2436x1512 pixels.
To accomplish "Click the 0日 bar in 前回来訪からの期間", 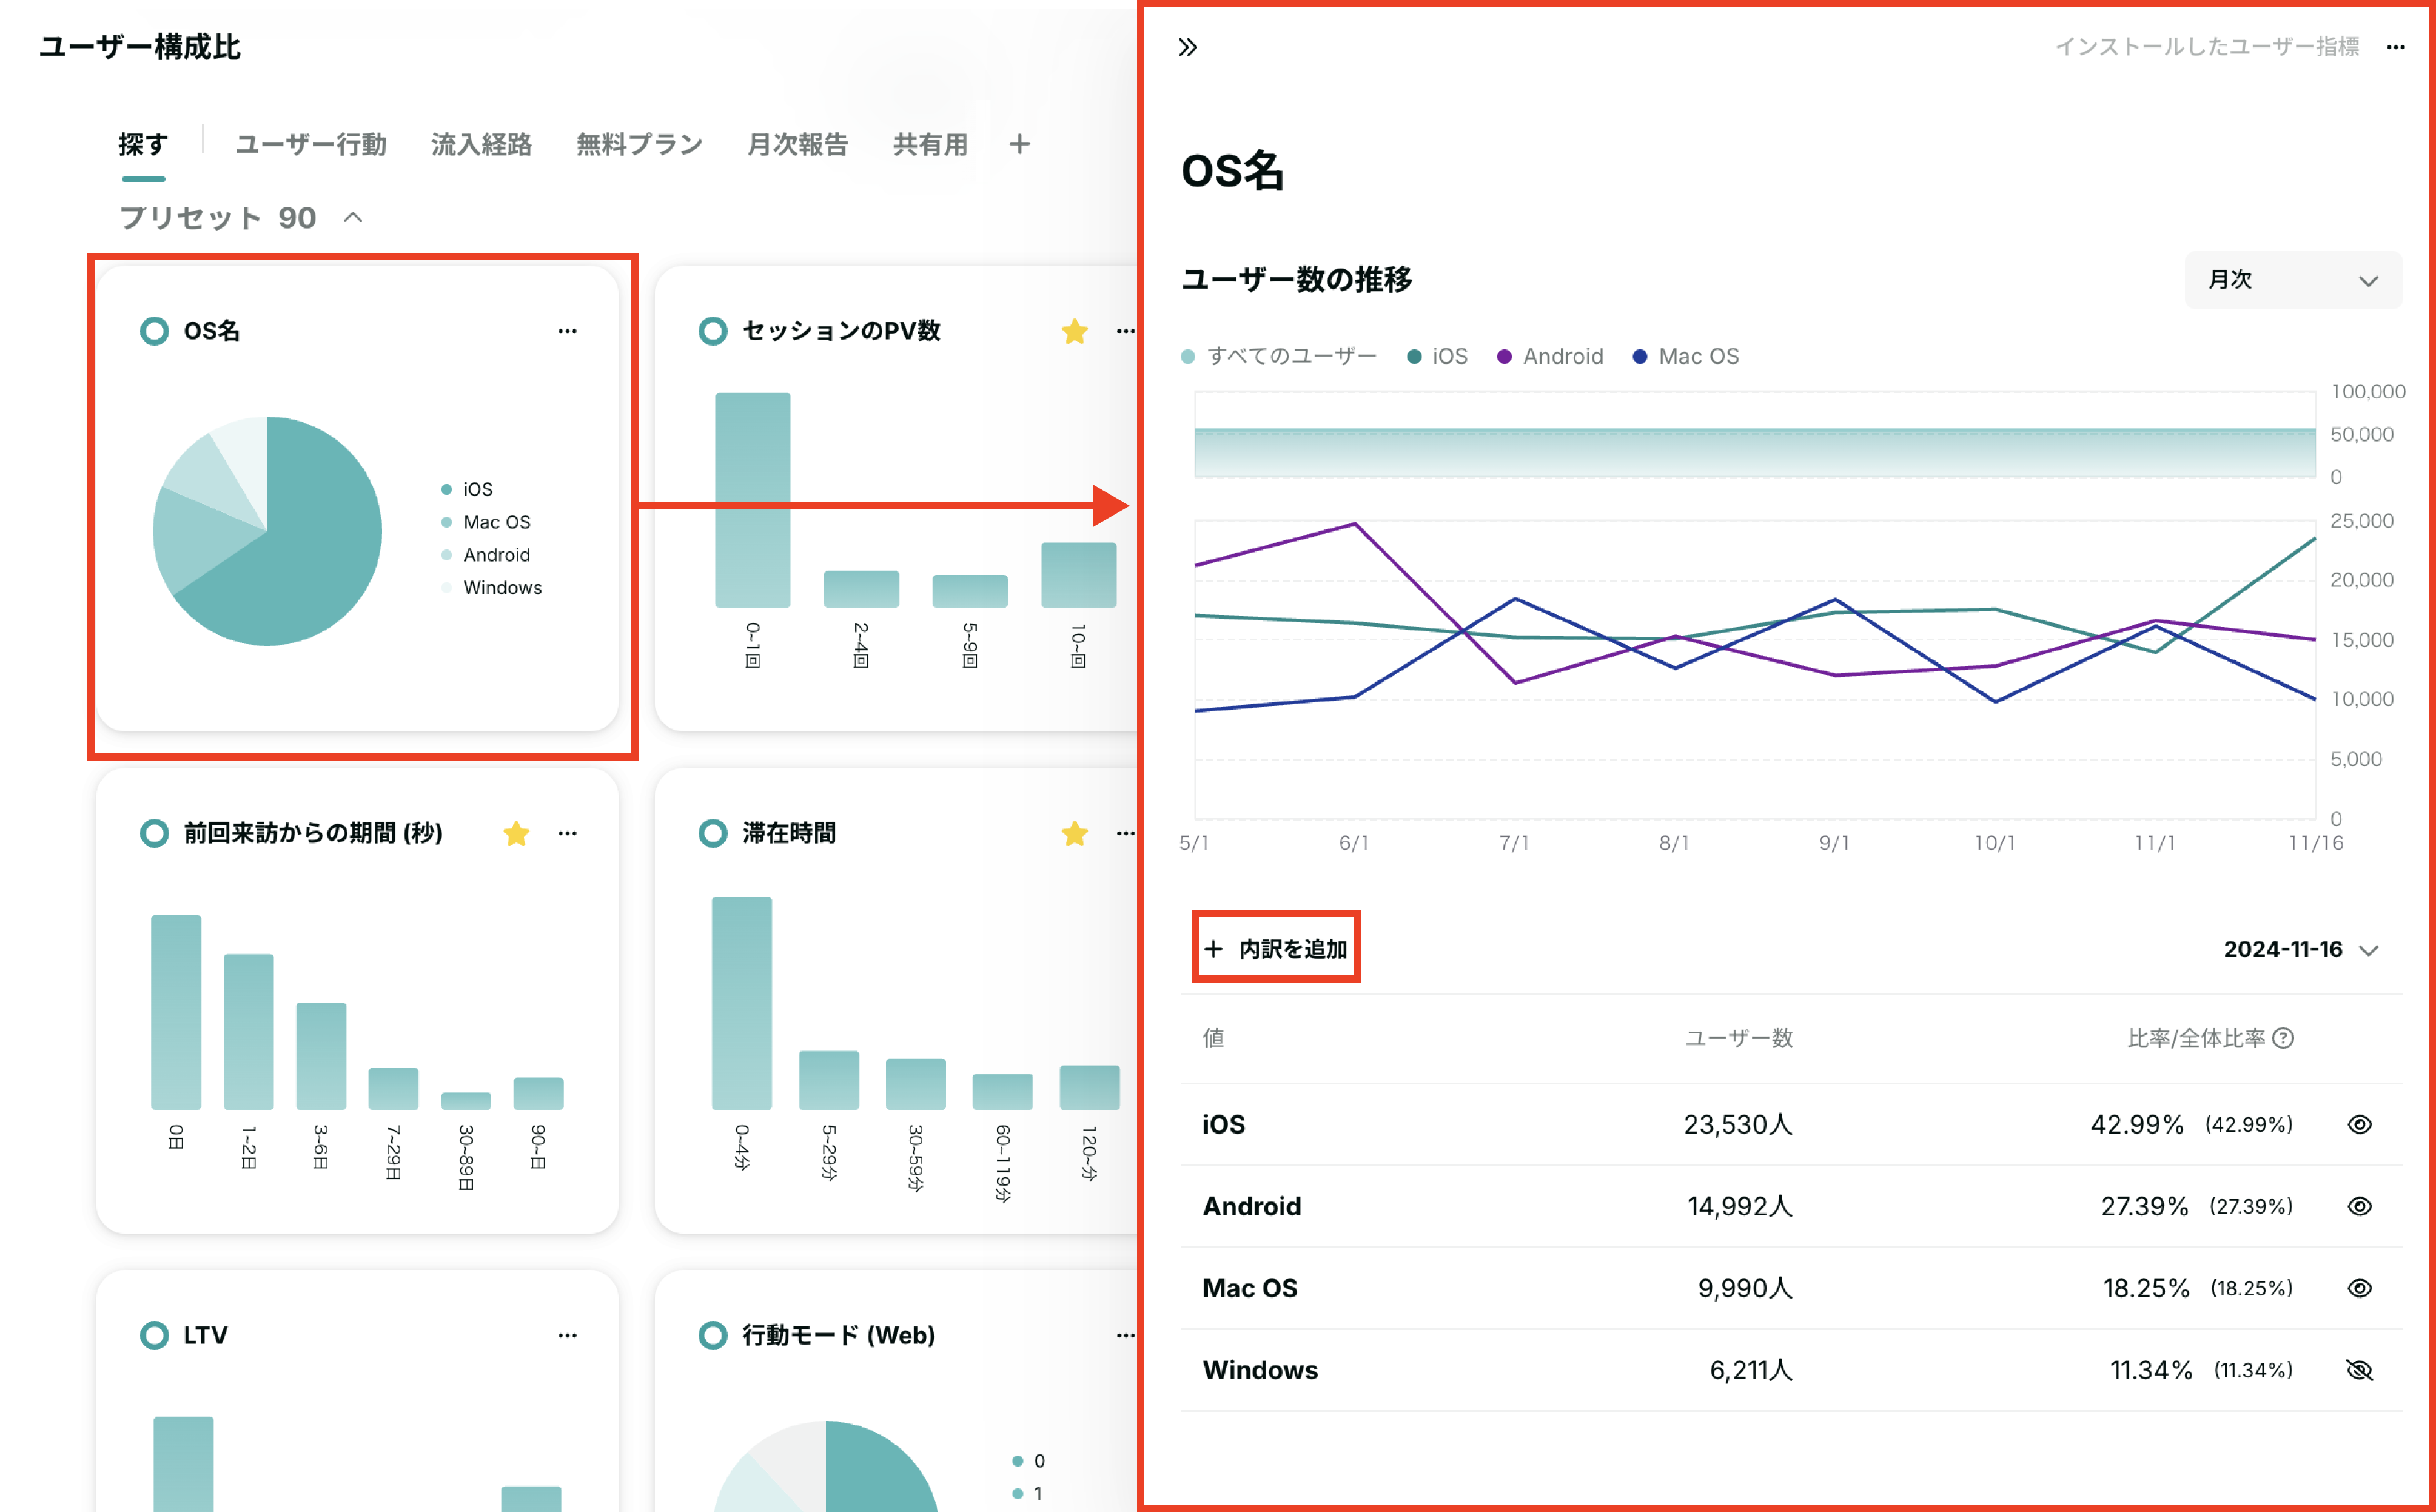I will click(176, 1012).
